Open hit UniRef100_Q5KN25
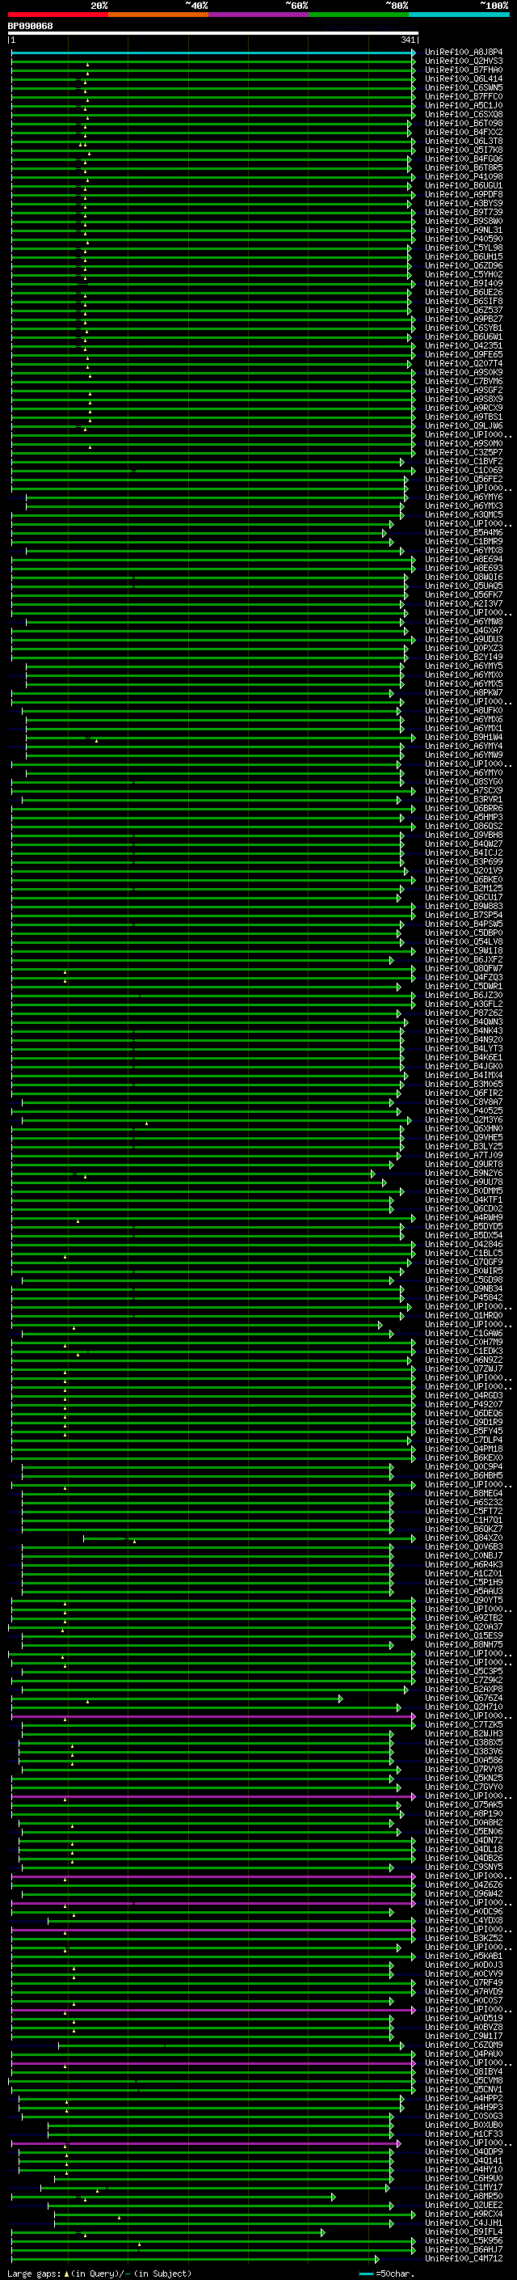Viewport: 517px width, 2280px height. 464,1777
